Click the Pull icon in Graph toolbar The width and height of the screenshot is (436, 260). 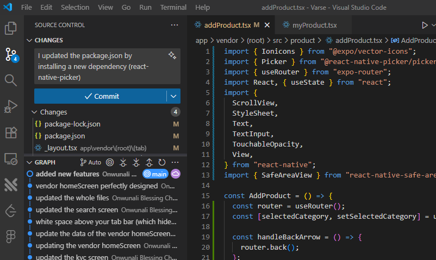click(x=136, y=162)
